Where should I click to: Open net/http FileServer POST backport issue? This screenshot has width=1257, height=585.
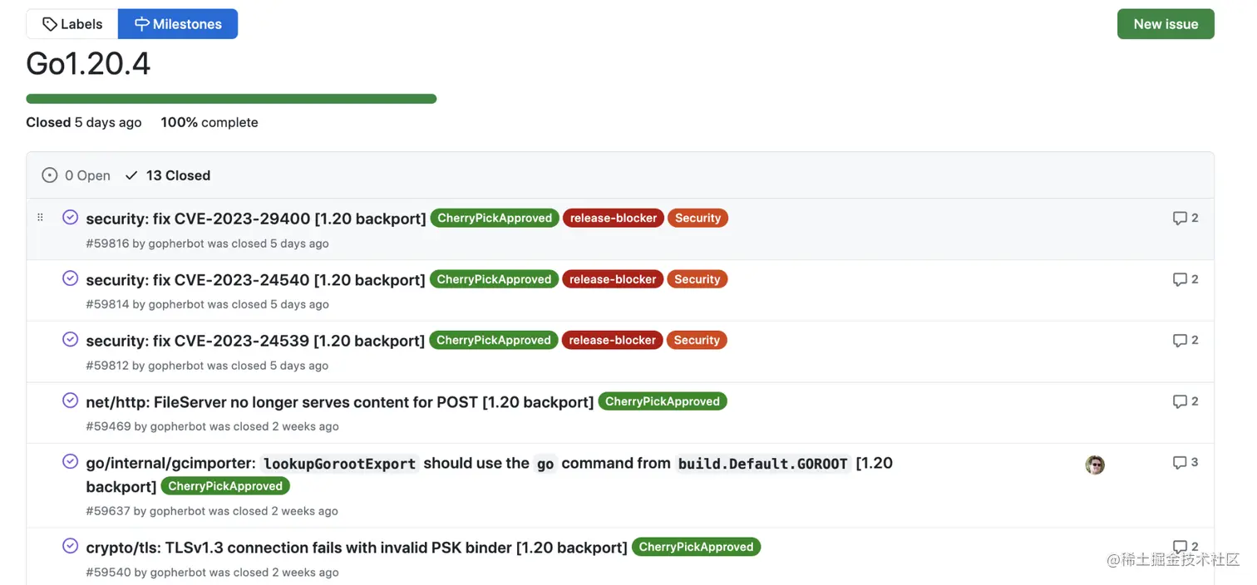pos(340,402)
